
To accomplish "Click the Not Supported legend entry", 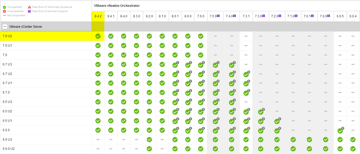I will pyautogui.click(x=14, y=15).
